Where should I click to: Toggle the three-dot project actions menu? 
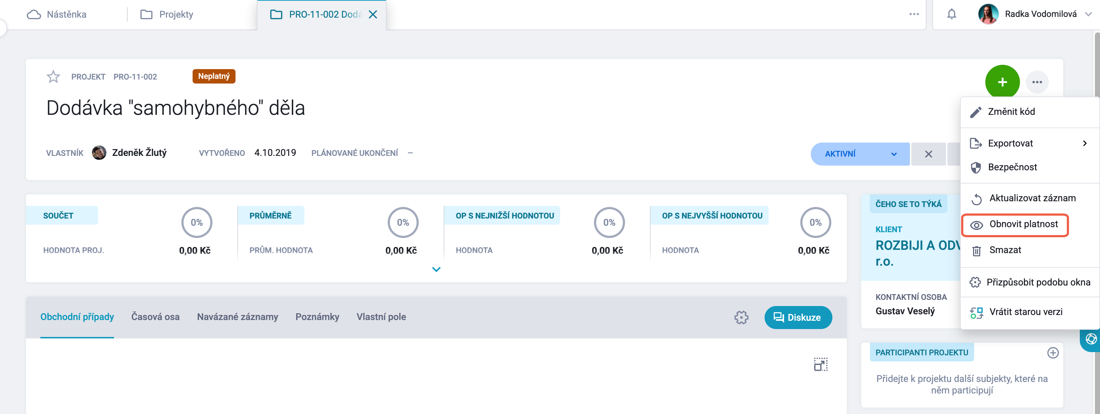1037,82
